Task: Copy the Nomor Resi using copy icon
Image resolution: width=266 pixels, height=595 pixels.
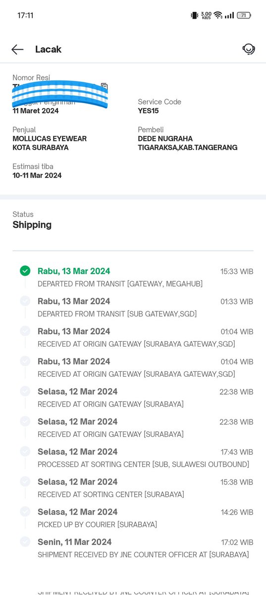Action: click(x=105, y=87)
